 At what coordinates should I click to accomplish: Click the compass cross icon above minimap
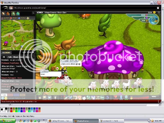pos(28,18)
